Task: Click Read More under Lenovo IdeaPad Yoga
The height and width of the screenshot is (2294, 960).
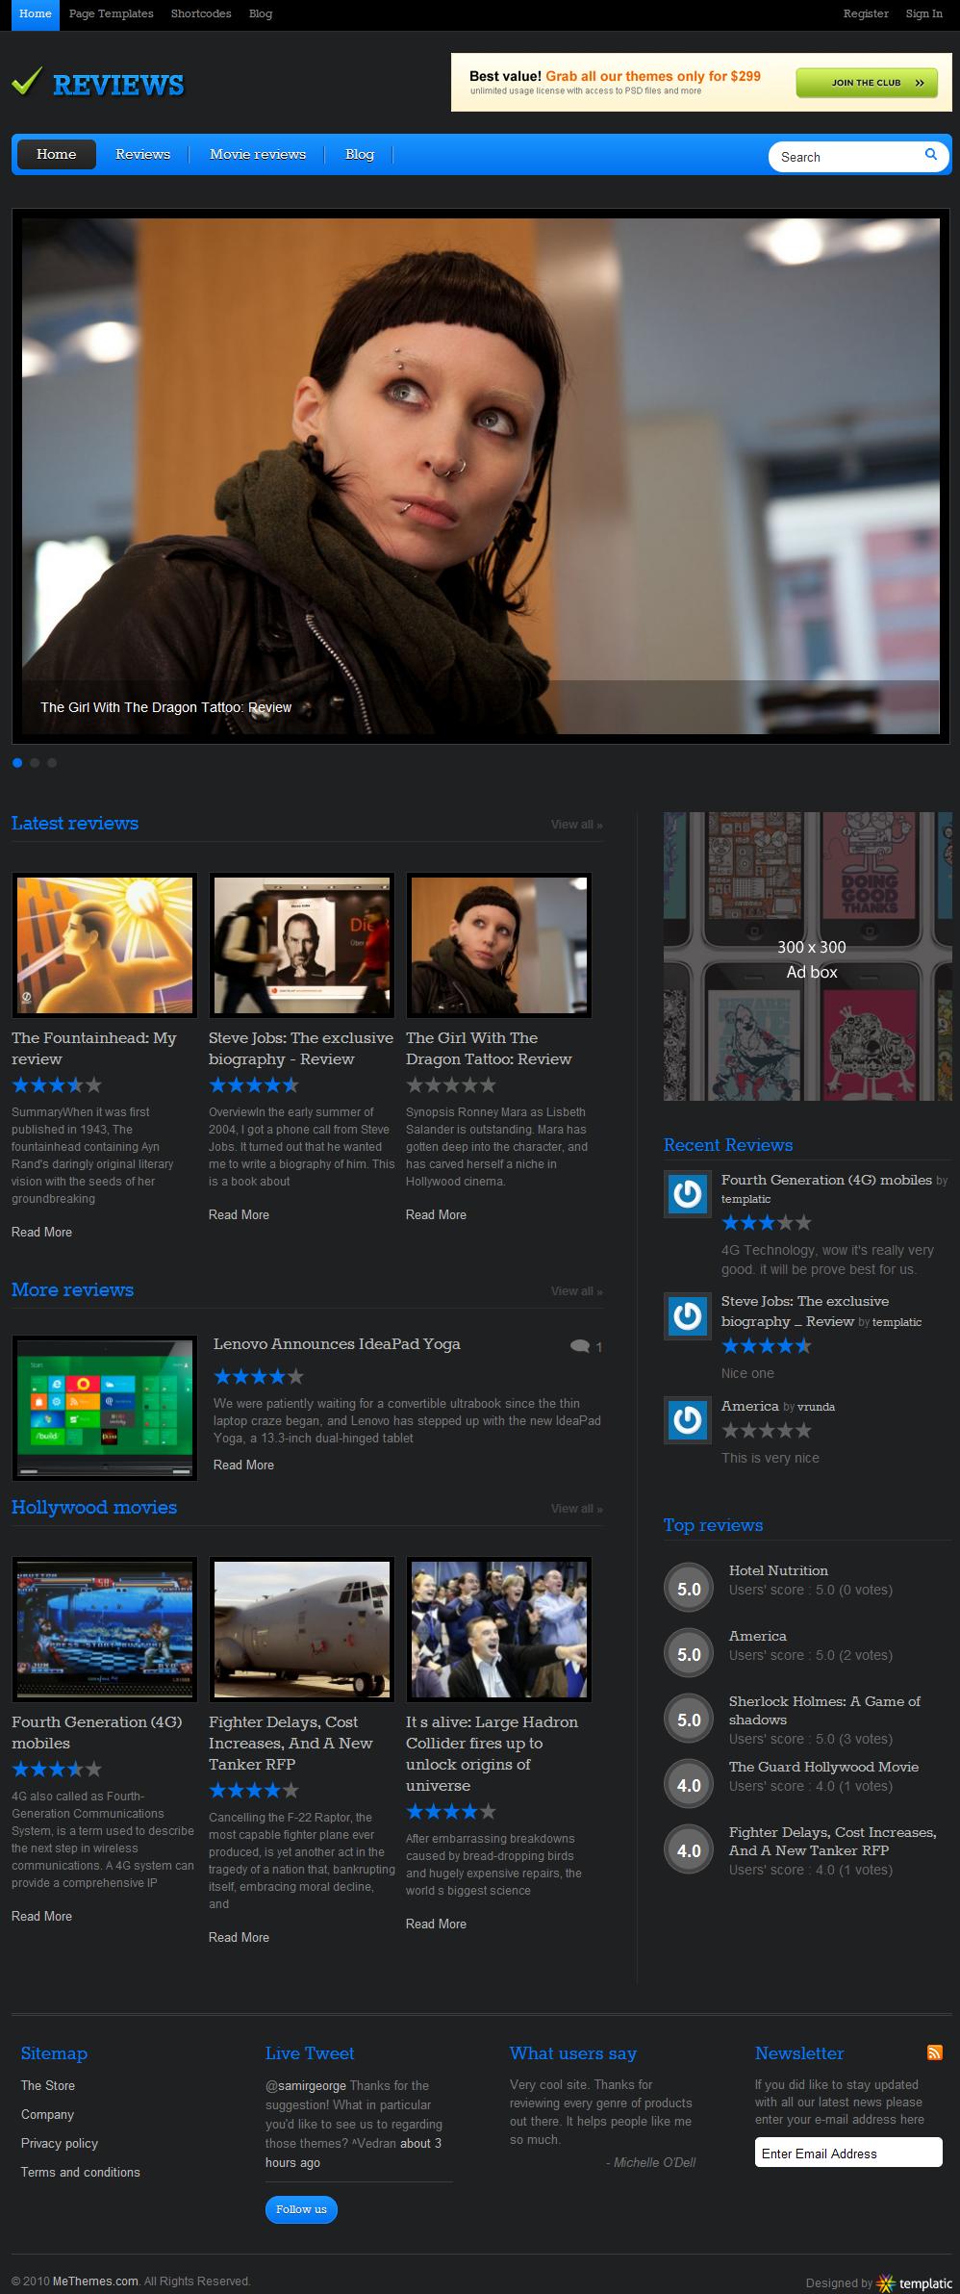Action: tap(243, 1465)
